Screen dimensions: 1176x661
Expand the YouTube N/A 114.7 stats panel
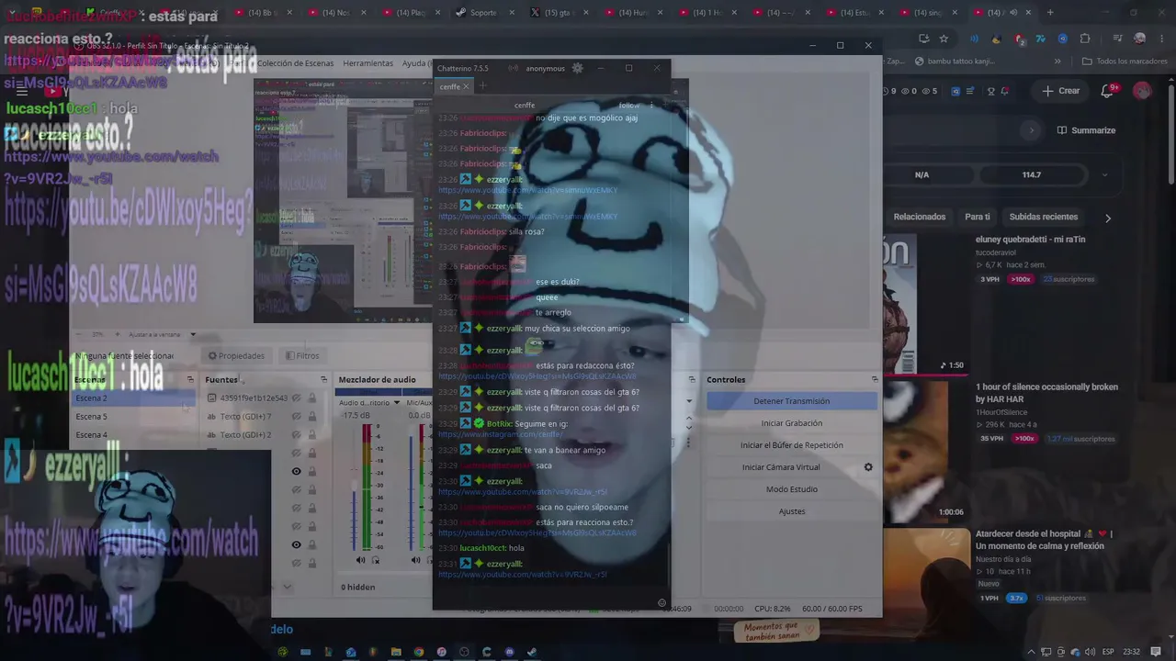coord(1104,174)
